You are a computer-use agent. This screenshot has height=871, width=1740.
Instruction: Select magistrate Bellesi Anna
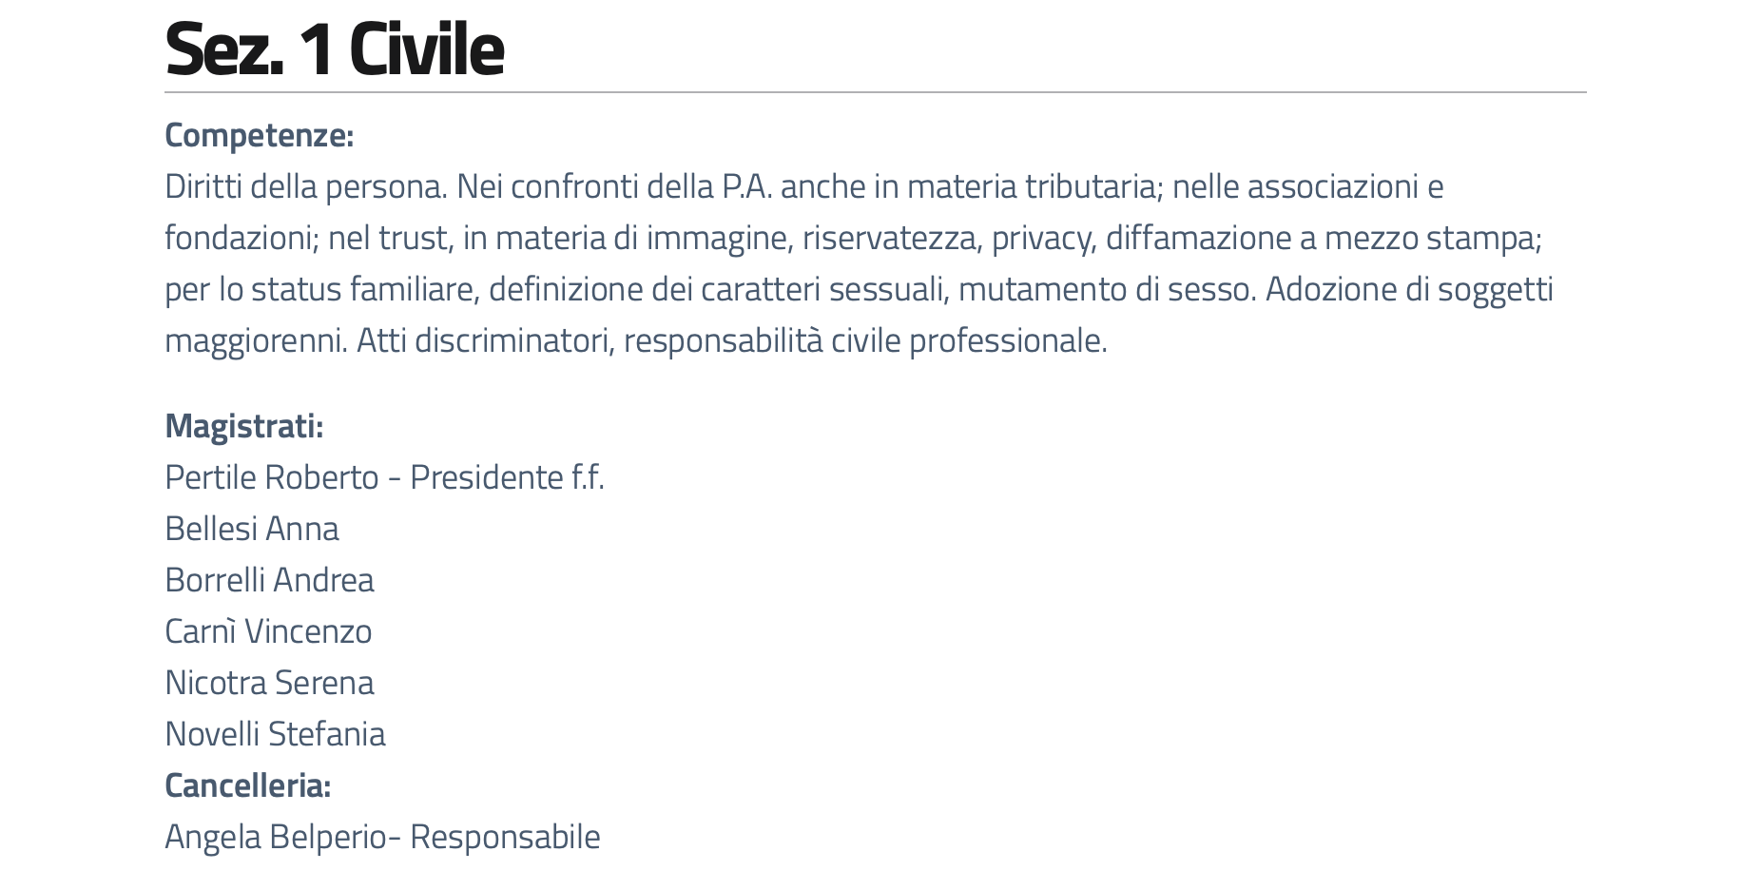pyautogui.click(x=251, y=529)
